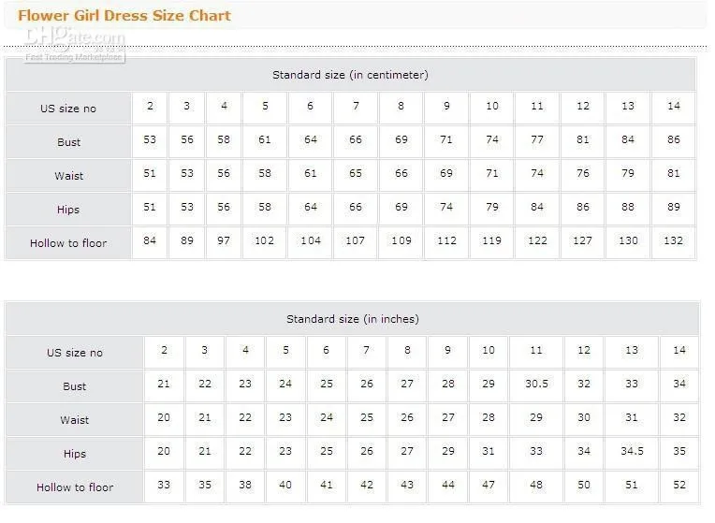Select the 65 waist value cell
Viewport: 715px width, 523px height.
coord(356,174)
